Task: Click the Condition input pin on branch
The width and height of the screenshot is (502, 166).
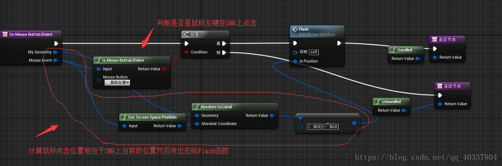Action: [x=186, y=52]
